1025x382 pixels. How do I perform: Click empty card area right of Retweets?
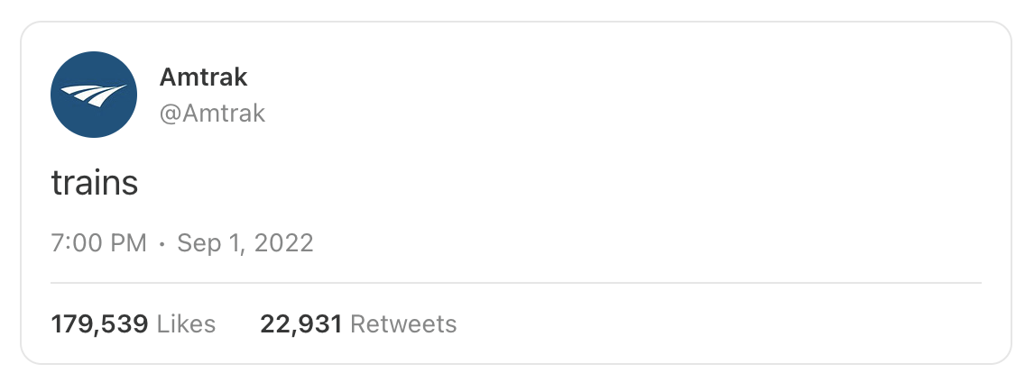click(x=722, y=324)
